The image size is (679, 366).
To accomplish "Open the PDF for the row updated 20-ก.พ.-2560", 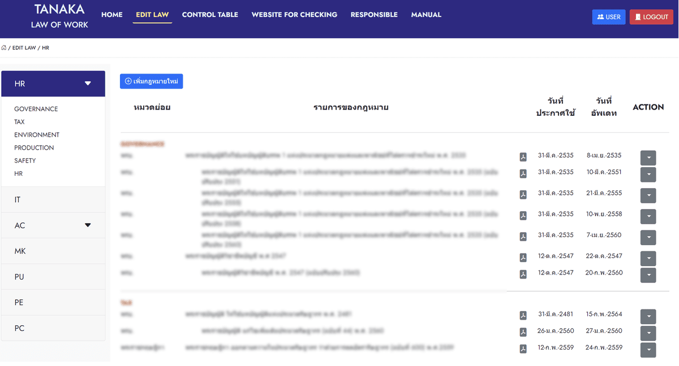I will [x=523, y=274].
